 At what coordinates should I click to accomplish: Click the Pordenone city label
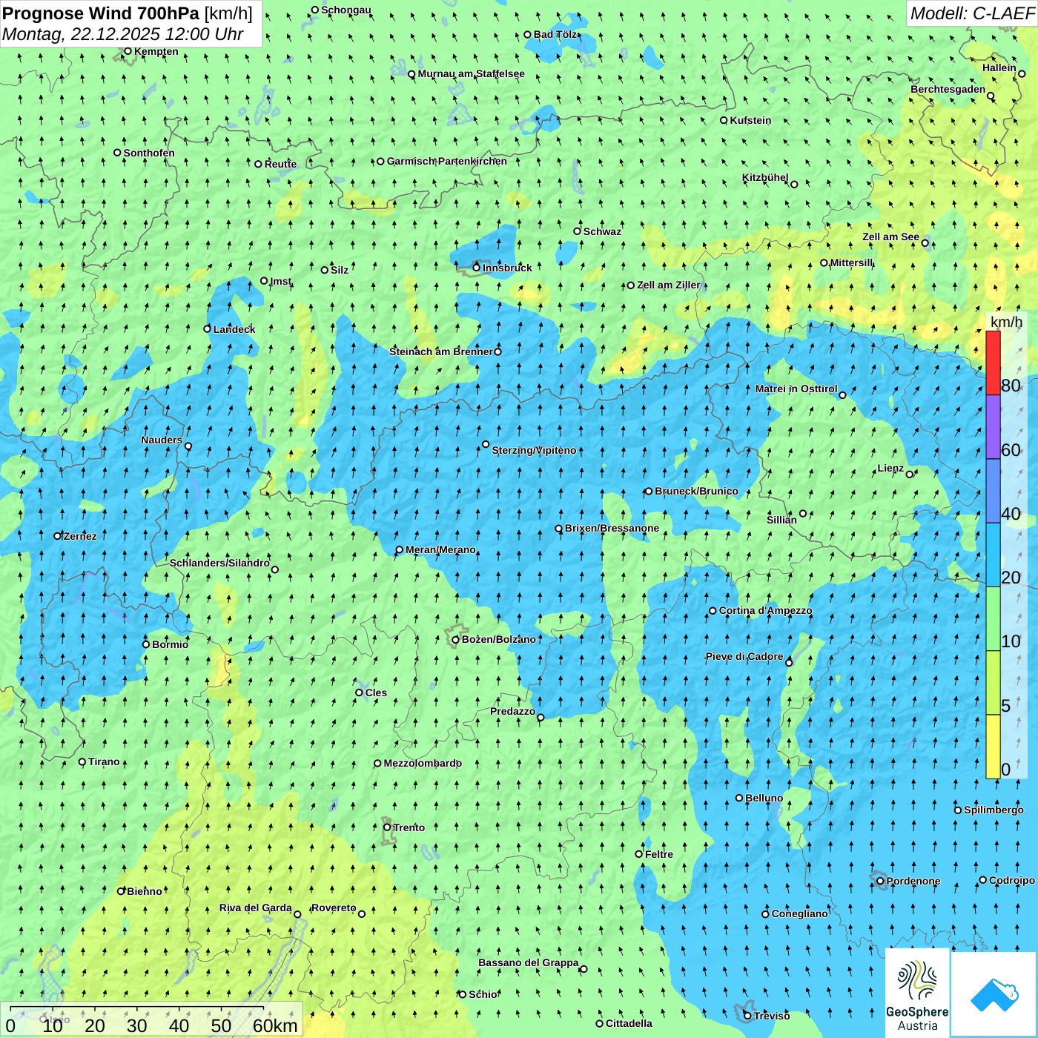(913, 882)
